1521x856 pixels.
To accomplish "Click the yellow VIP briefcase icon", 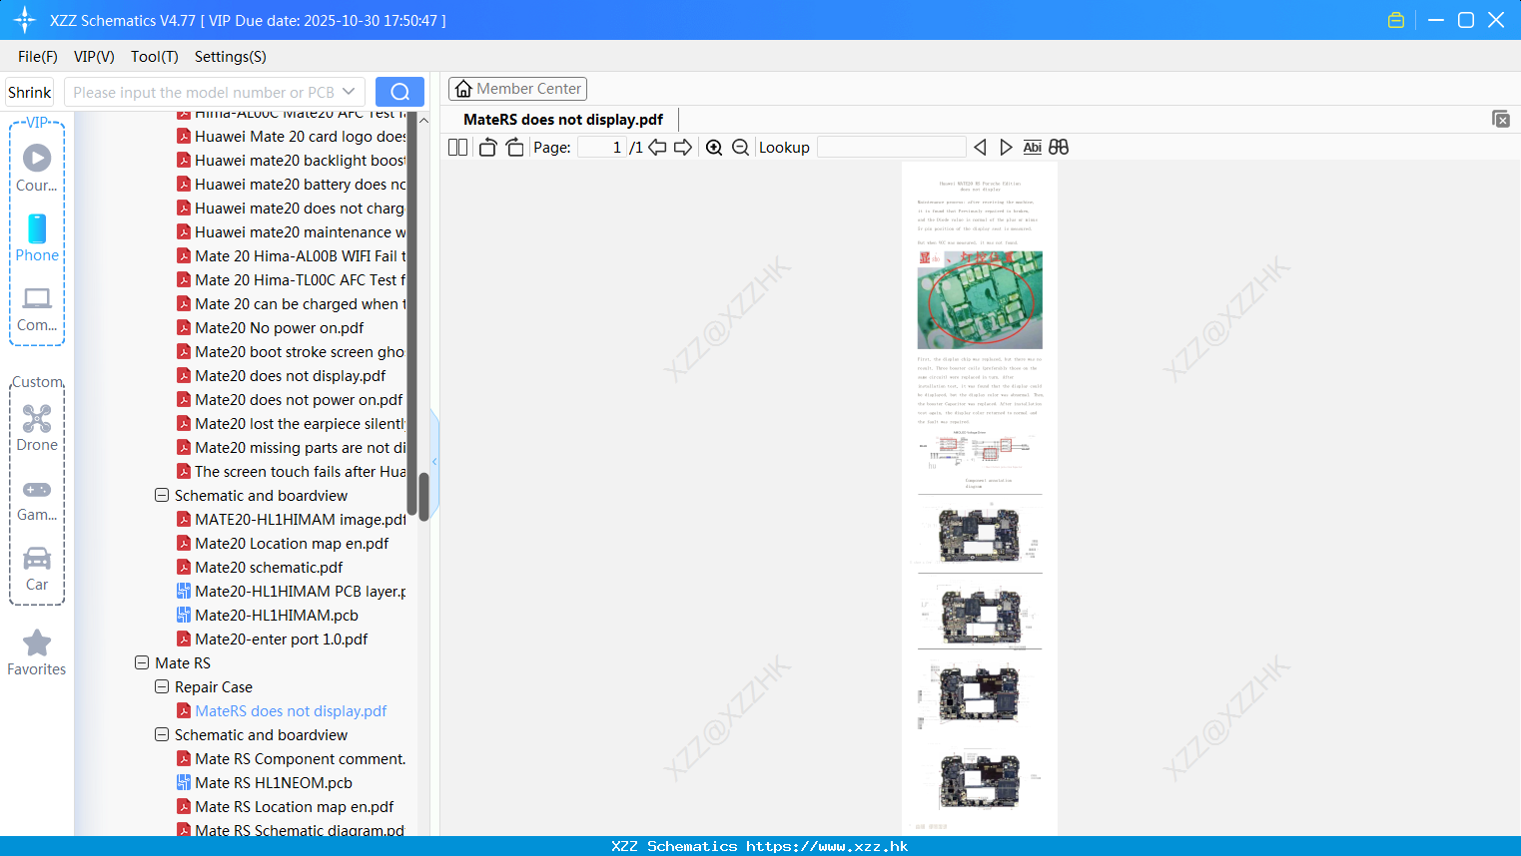I will click(1396, 20).
